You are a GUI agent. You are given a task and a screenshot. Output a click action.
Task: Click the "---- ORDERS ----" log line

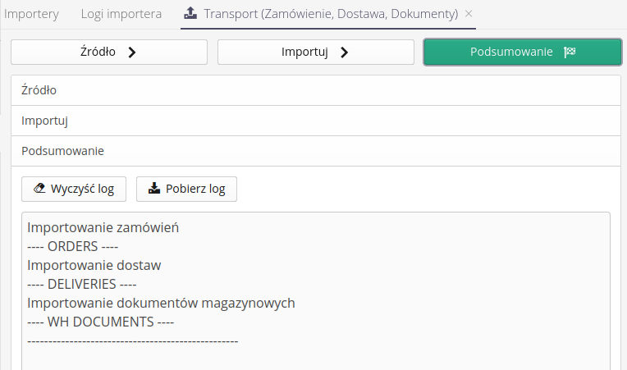click(74, 247)
